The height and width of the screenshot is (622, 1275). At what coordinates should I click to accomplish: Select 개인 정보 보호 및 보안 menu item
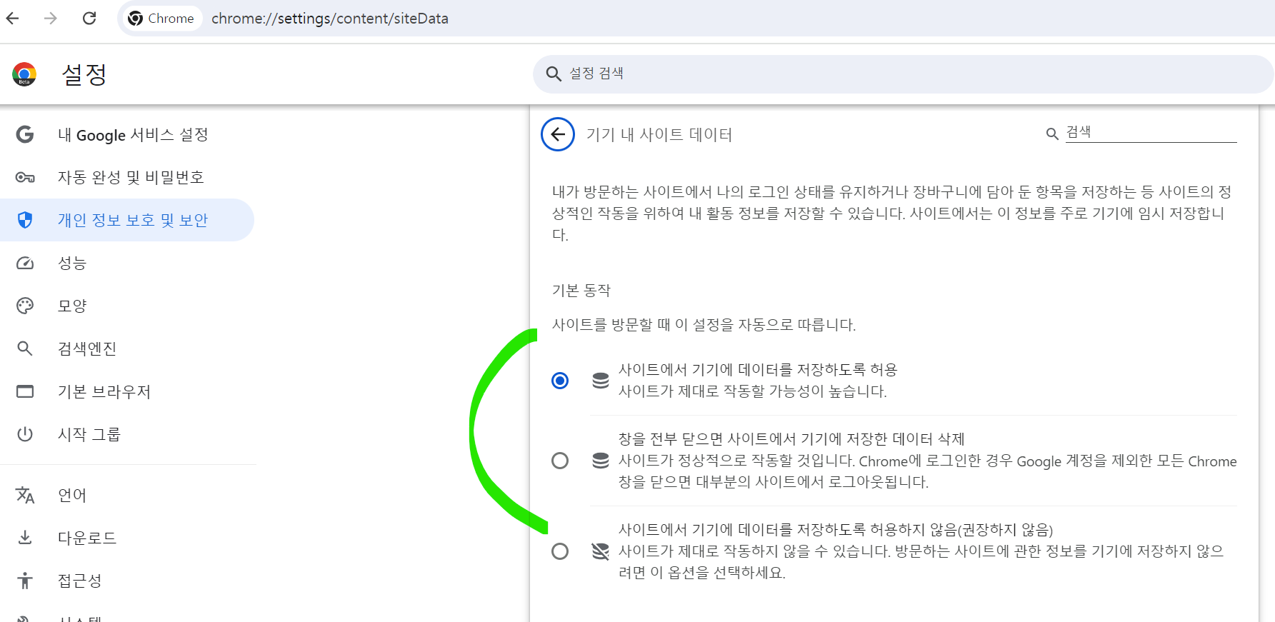tap(127, 220)
